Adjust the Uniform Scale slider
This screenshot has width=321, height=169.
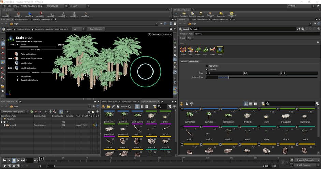229,77
